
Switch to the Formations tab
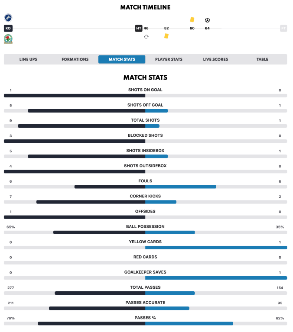point(75,59)
